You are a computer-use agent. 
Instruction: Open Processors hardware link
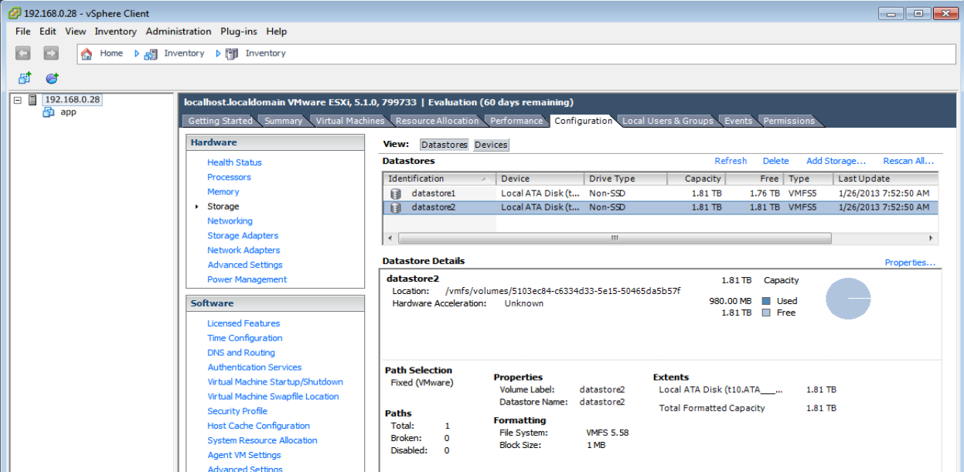229,177
